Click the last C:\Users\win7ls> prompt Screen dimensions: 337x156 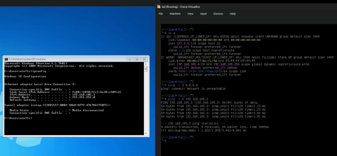[x=18, y=118]
